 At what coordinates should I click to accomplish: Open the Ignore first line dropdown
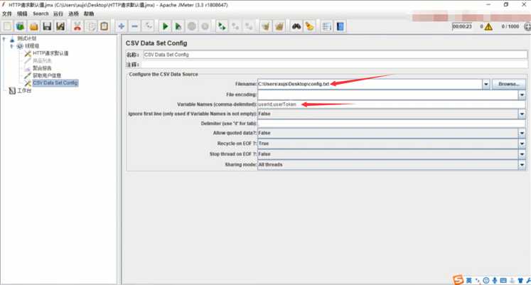pos(522,114)
